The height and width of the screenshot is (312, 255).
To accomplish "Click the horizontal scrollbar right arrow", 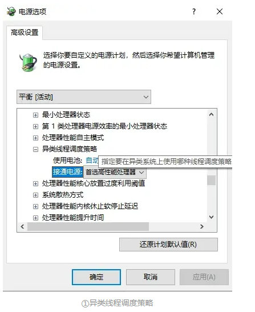I will coord(202,226).
